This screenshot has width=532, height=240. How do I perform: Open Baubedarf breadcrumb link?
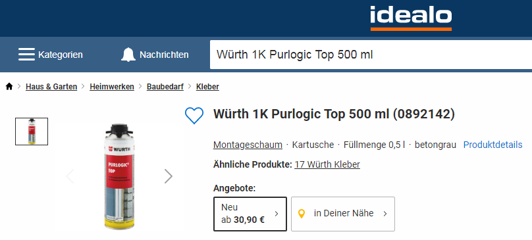click(x=165, y=86)
